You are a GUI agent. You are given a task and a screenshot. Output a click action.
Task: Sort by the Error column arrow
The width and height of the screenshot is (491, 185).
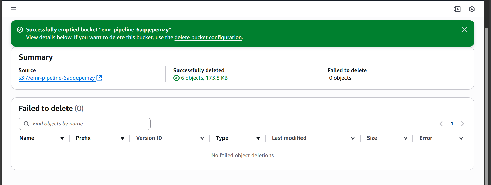tap(461, 138)
